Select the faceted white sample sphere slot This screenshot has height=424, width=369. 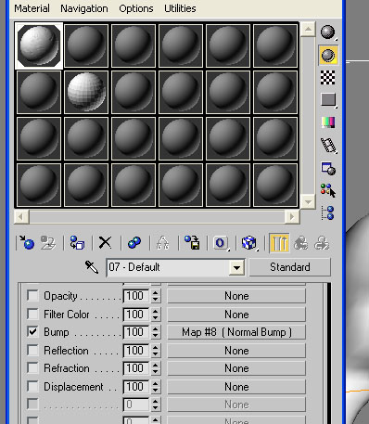86,92
